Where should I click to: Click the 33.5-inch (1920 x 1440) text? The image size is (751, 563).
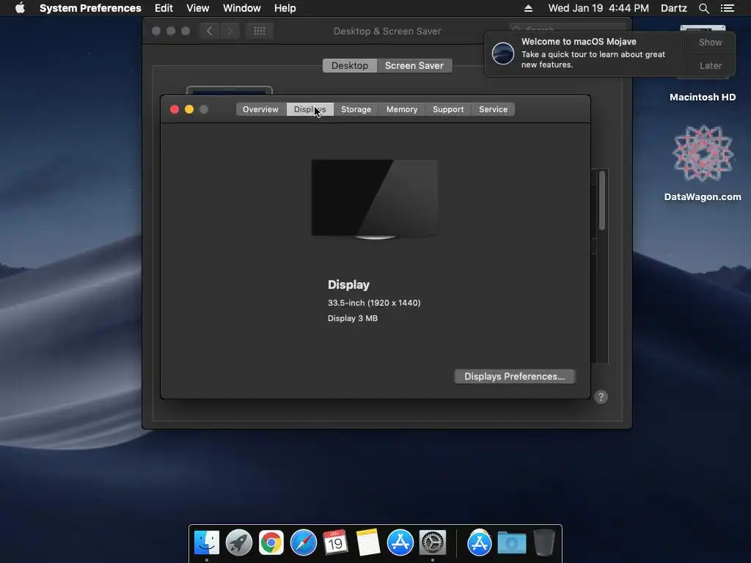coord(374,303)
